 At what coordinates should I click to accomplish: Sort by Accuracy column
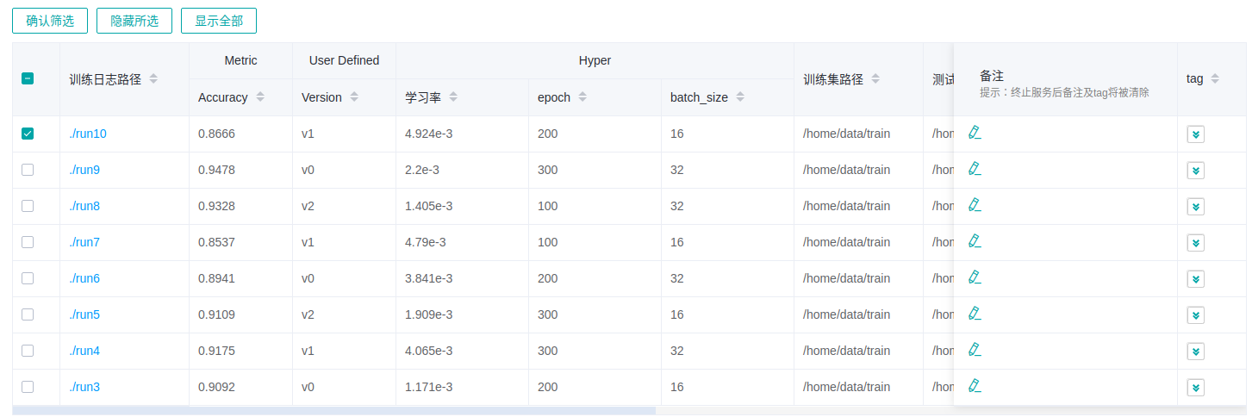click(x=260, y=97)
